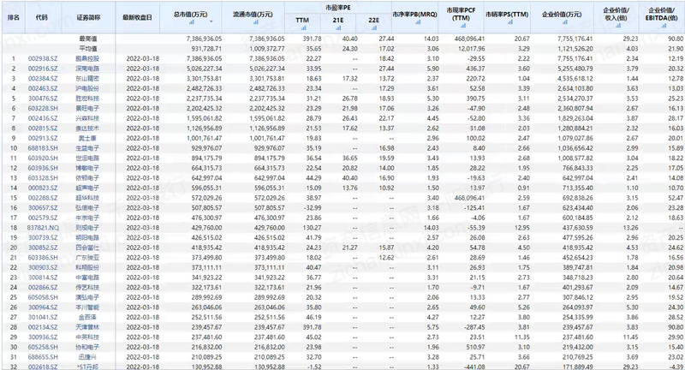Select PS cell 12.95 in row 18
This screenshot has width=685, height=370.
522,228
